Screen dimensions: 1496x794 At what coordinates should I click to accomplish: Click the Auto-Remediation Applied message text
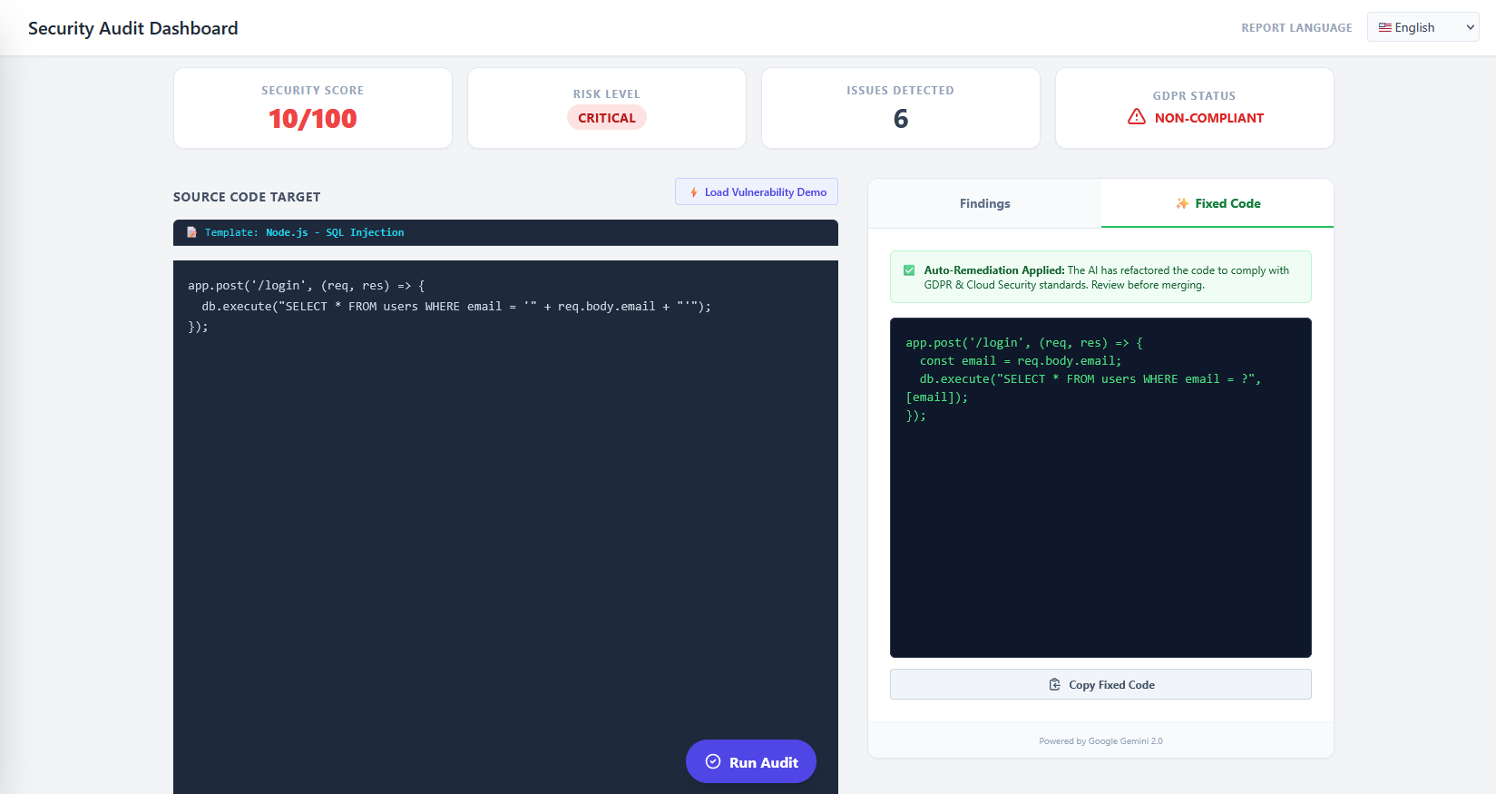click(x=1107, y=277)
